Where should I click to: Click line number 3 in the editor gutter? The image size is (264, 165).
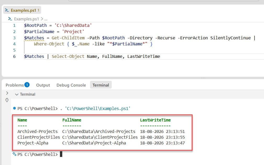[14, 38]
